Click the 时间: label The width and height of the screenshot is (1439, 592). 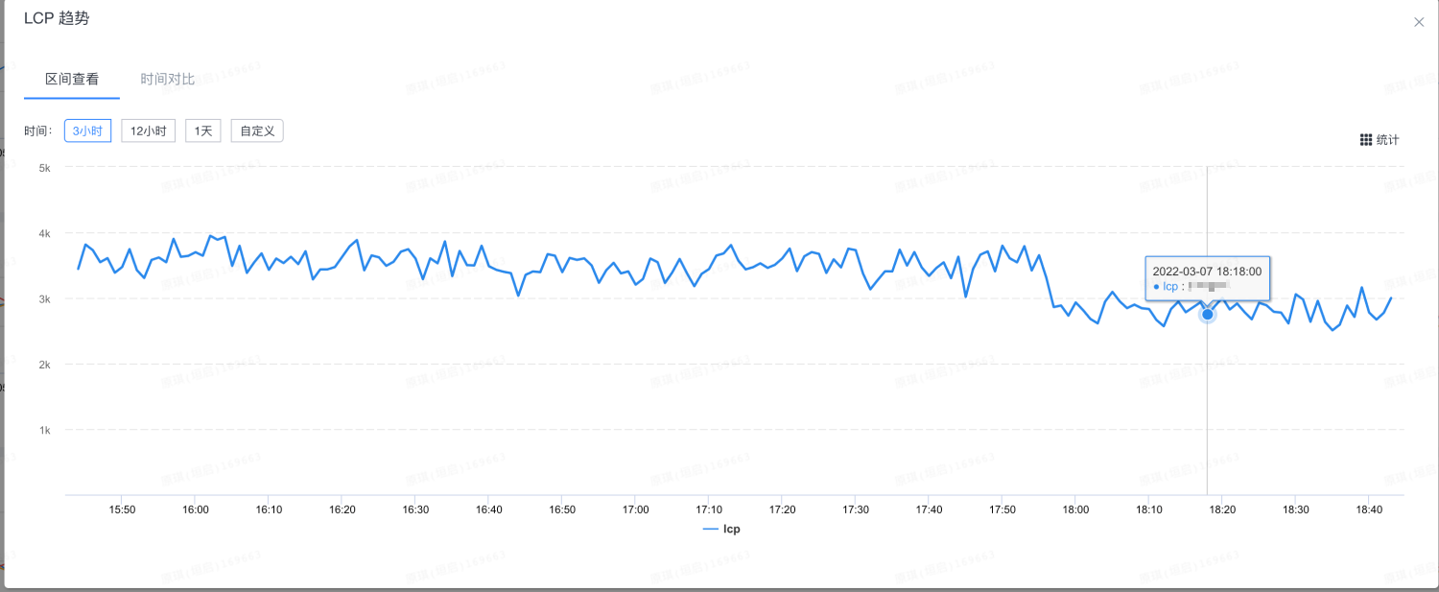39,131
